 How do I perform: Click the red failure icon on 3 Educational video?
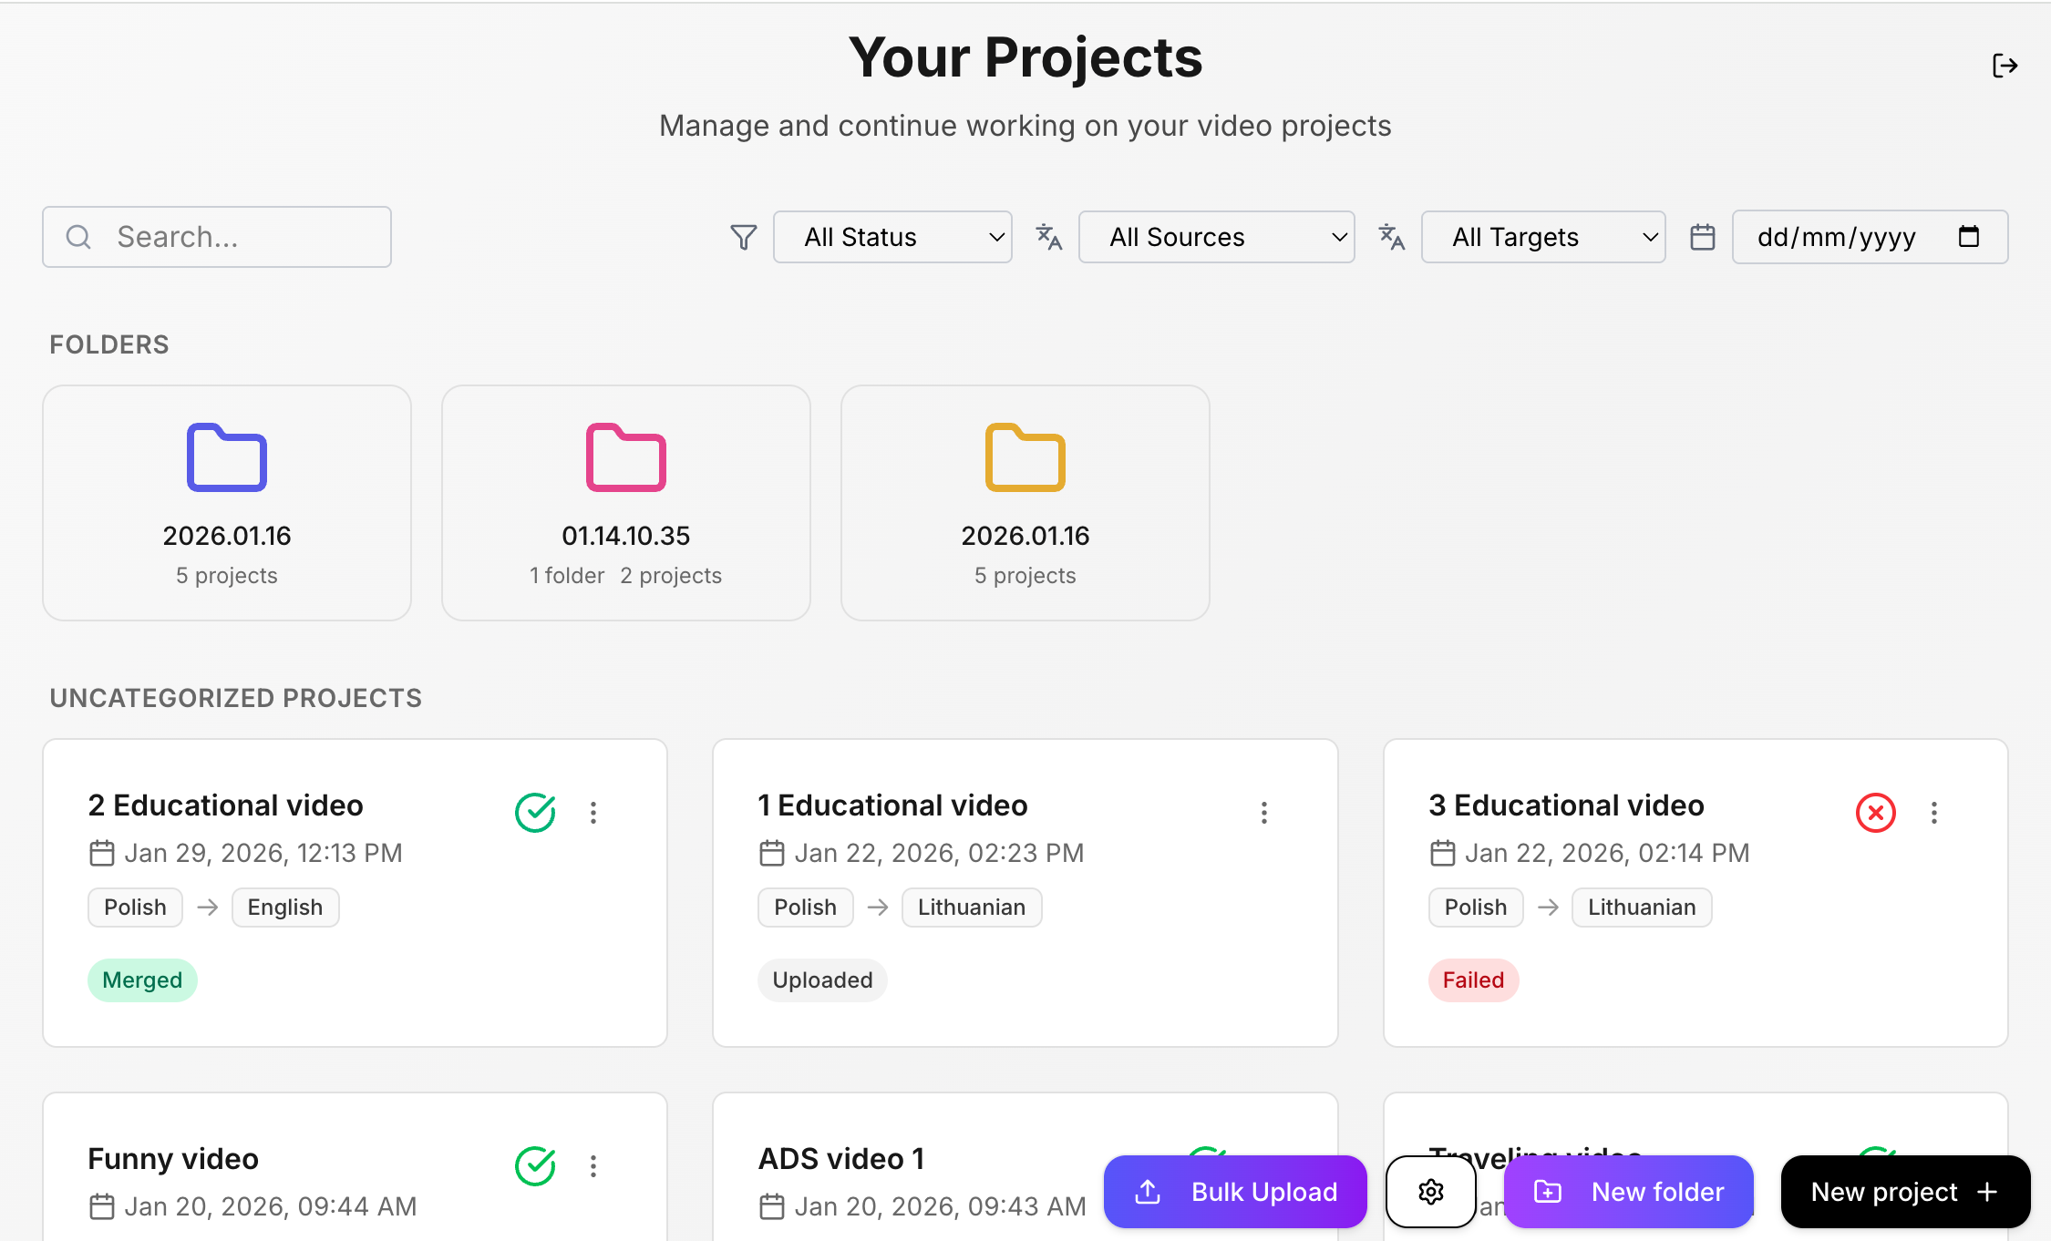(x=1875, y=813)
